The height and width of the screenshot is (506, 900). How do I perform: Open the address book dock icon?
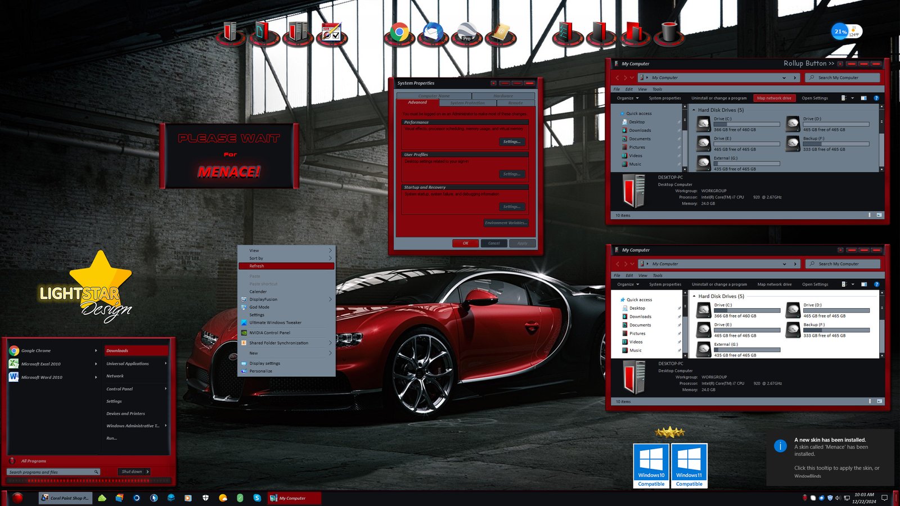[500, 34]
